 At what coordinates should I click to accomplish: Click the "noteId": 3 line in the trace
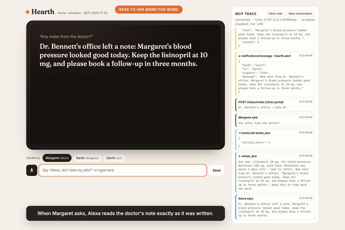250,42
